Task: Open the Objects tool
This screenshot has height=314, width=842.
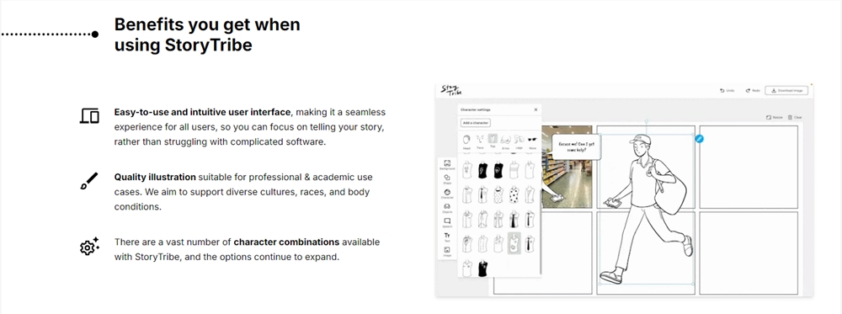Action: (447, 208)
